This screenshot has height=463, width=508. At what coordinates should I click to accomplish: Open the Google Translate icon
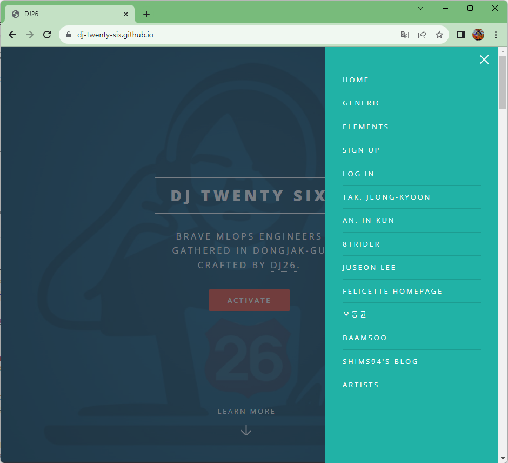404,34
